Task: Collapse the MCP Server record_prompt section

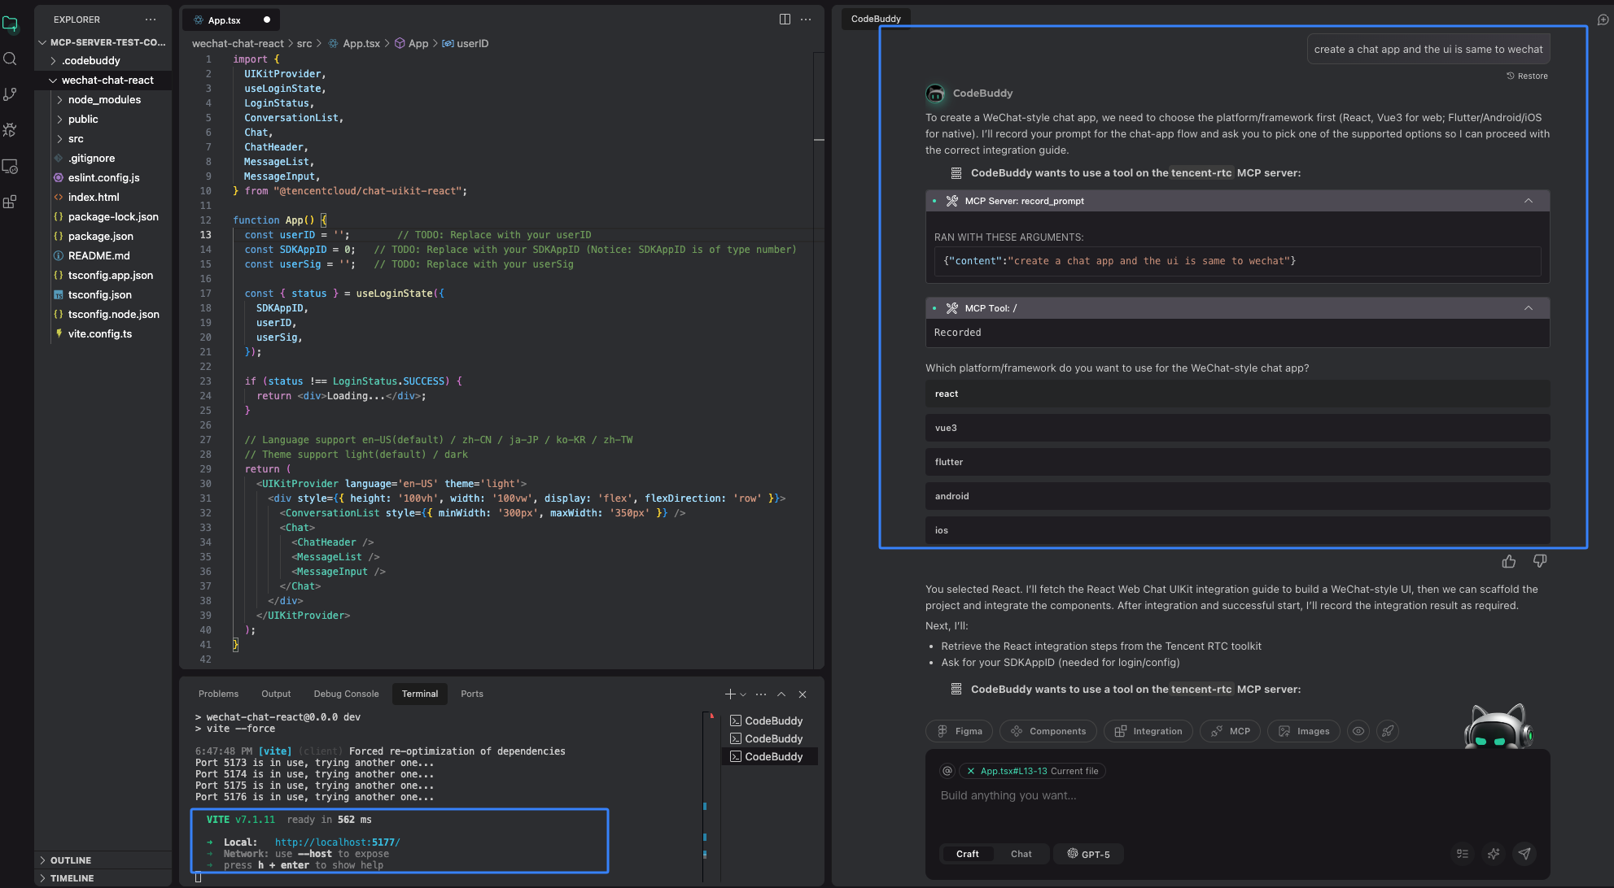Action: point(1528,201)
